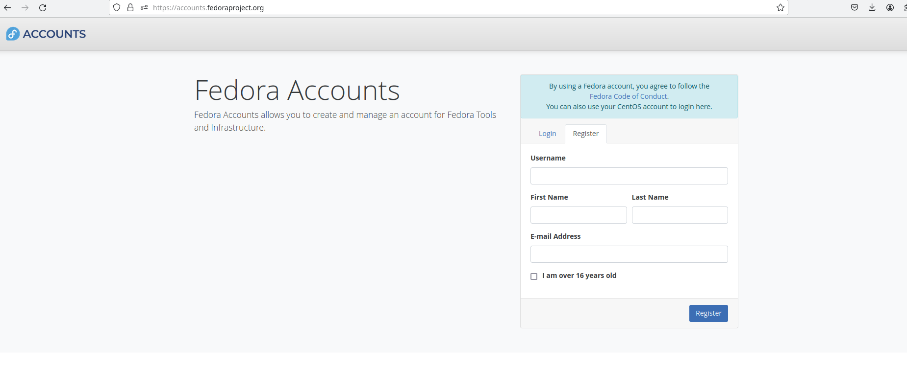Click the browser back arrow

pos(7,8)
